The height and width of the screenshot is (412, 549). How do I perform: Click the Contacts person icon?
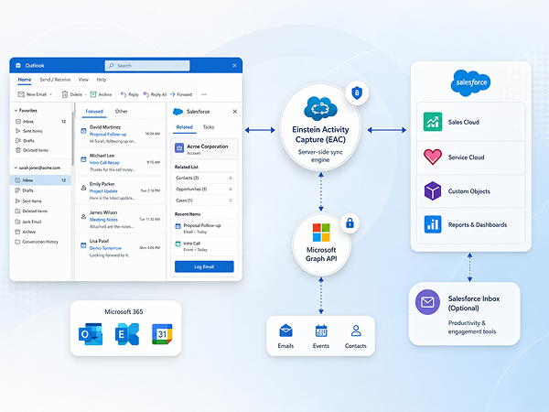point(356,331)
